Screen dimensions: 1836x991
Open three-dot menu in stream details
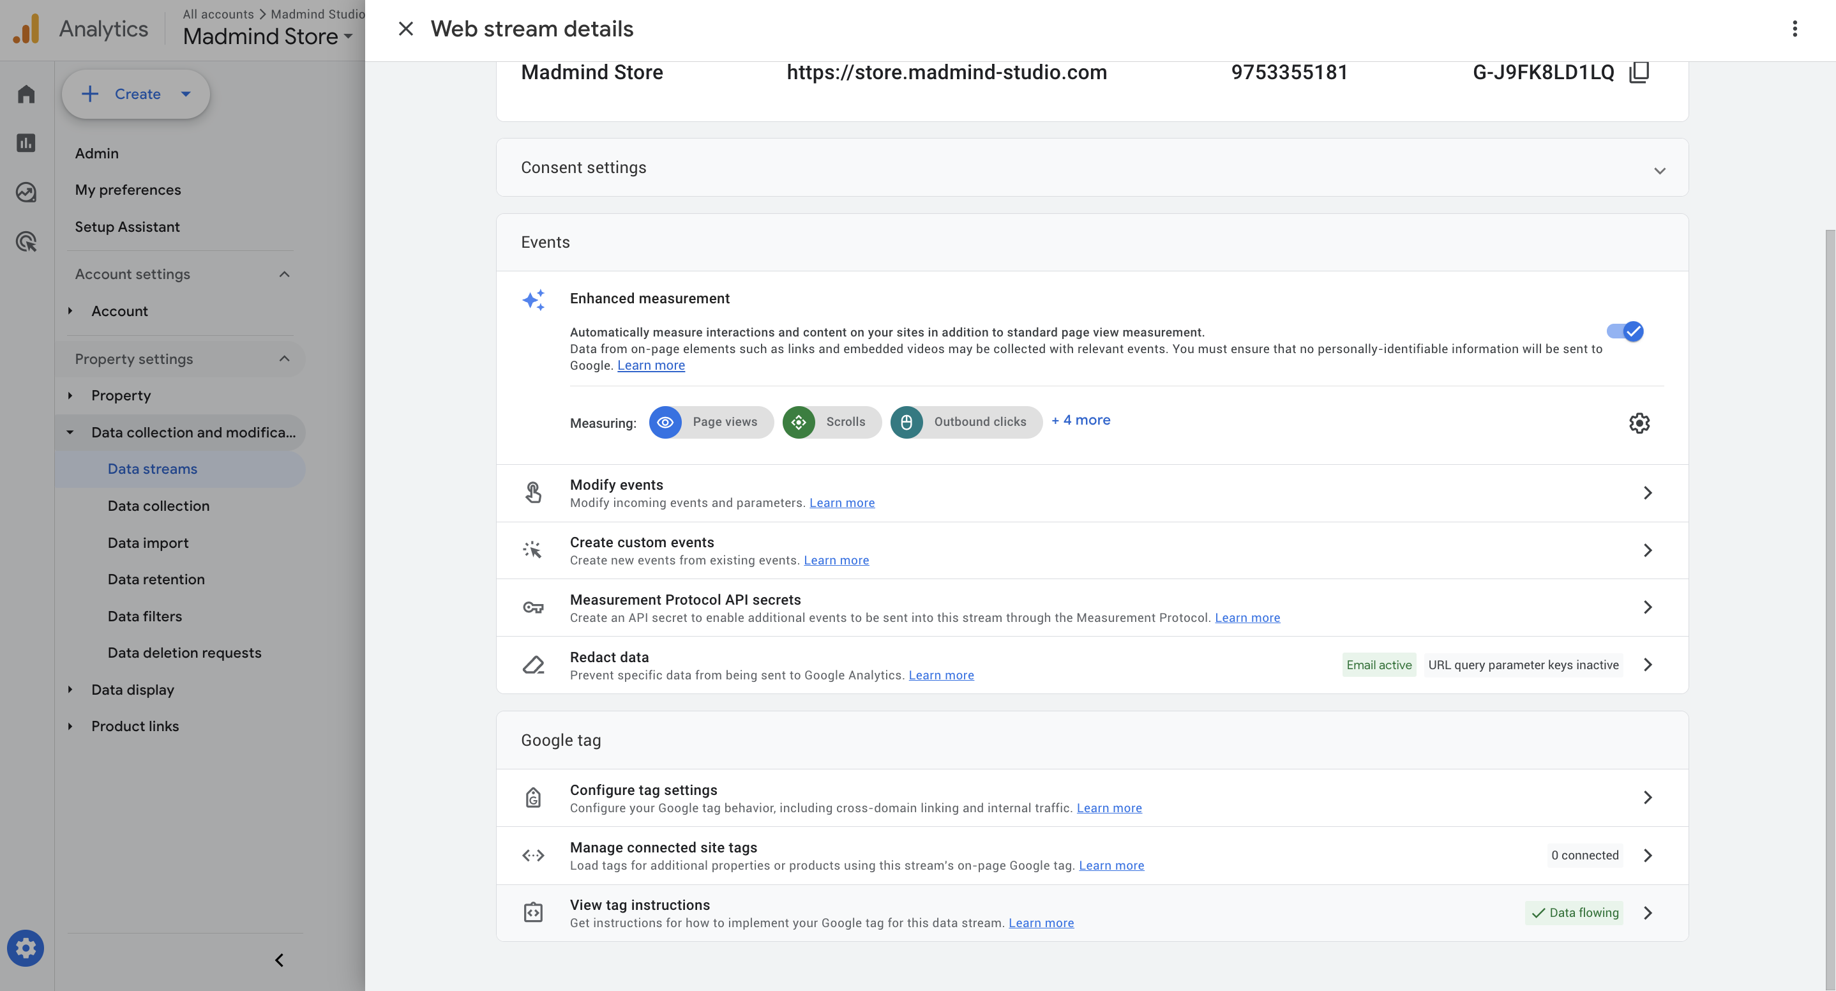pyautogui.click(x=1794, y=29)
